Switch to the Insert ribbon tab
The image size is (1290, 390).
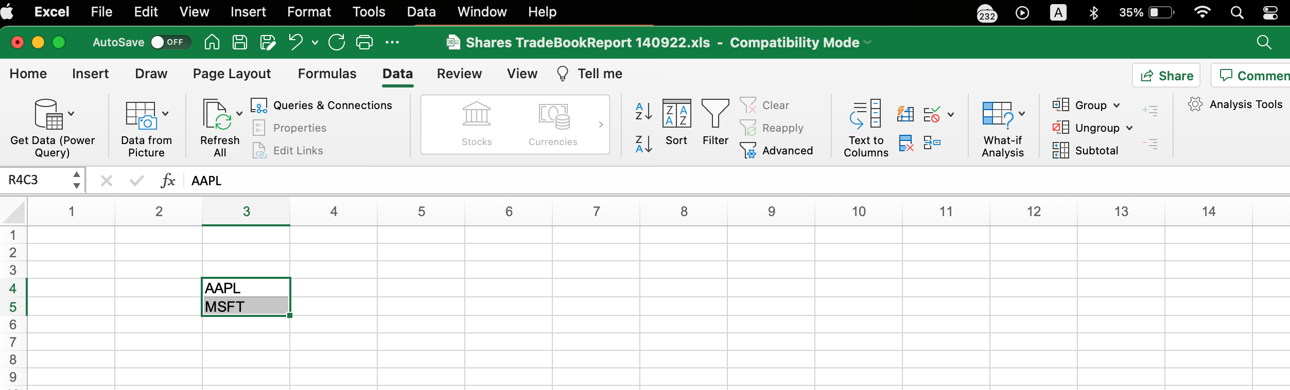[91, 74]
